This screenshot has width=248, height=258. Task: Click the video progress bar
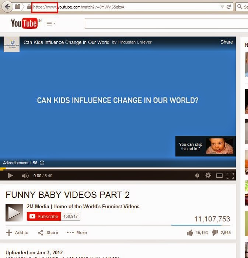coord(118,168)
